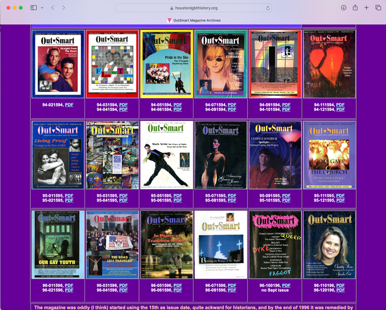Click the Straight From The Heart cover

tap(58, 64)
